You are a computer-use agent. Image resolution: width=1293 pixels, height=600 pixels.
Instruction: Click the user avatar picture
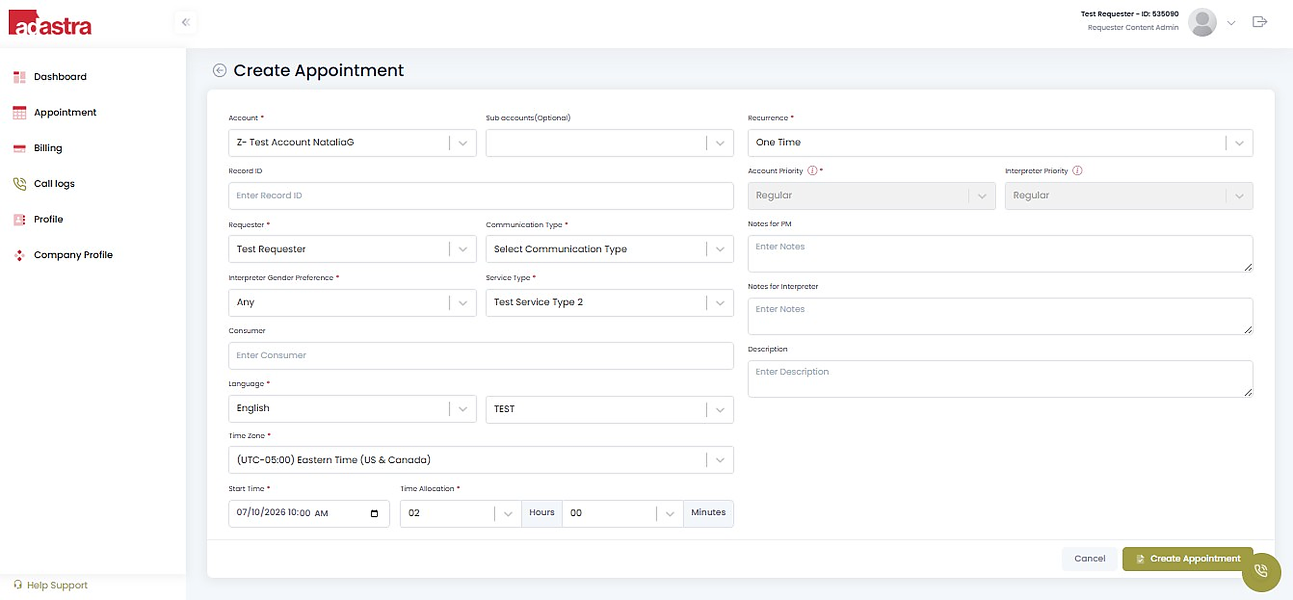pyautogui.click(x=1201, y=22)
